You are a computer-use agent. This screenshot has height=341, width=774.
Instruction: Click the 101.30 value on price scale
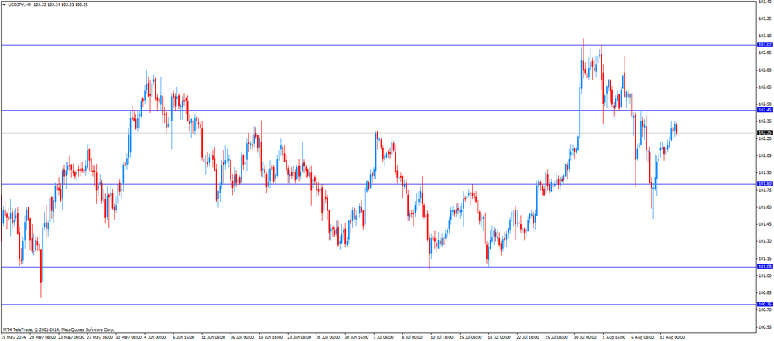[765, 240]
